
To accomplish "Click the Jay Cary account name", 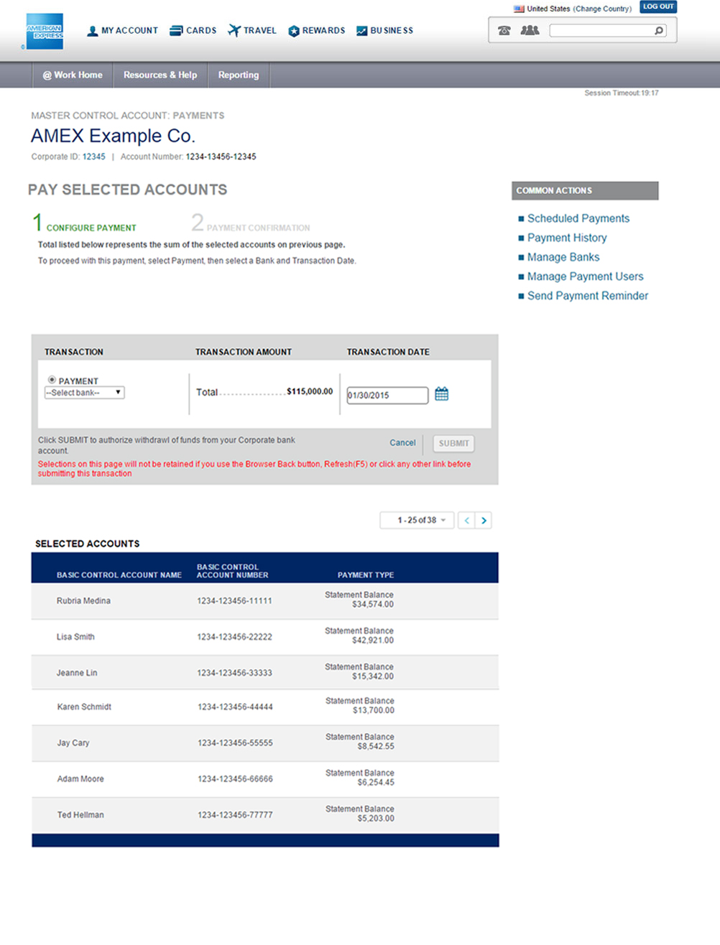I will (73, 743).
